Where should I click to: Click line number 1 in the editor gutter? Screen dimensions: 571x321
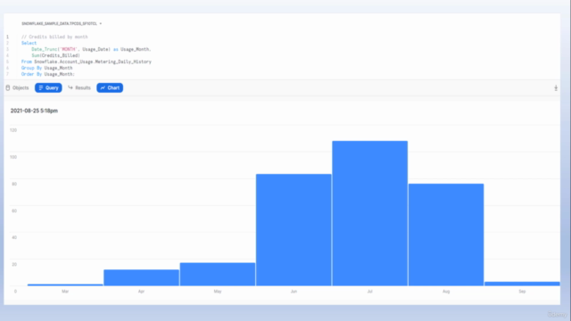[x=7, y=37]
